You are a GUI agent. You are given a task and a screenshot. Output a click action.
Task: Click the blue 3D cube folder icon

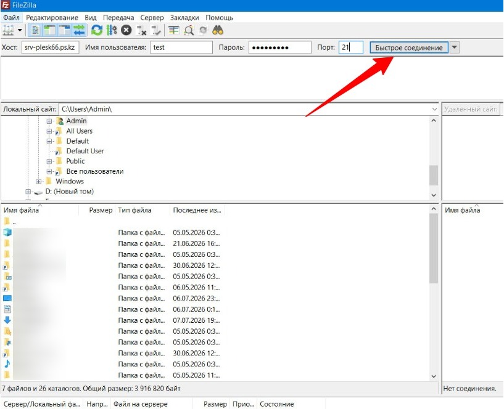coord(7,232)
